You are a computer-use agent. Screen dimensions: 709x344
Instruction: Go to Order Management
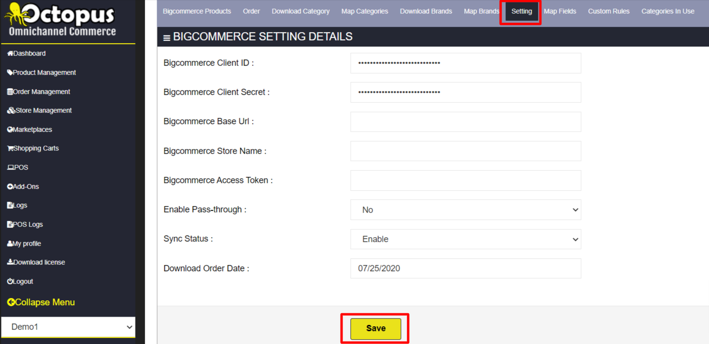(42, 92)
